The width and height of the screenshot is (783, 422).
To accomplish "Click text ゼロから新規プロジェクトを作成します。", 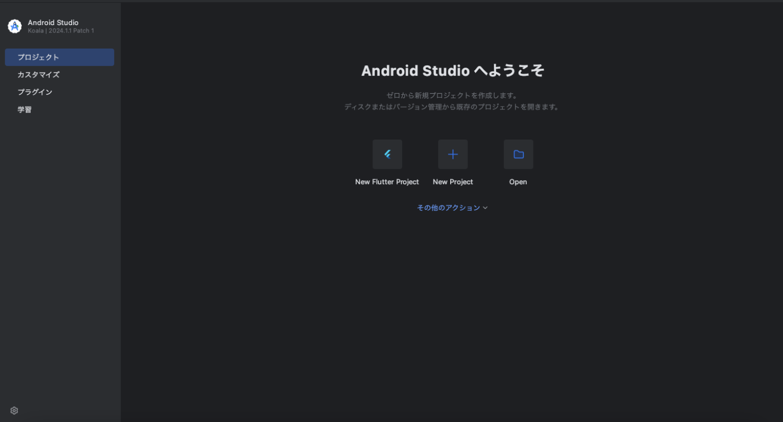I will point(452,95).
